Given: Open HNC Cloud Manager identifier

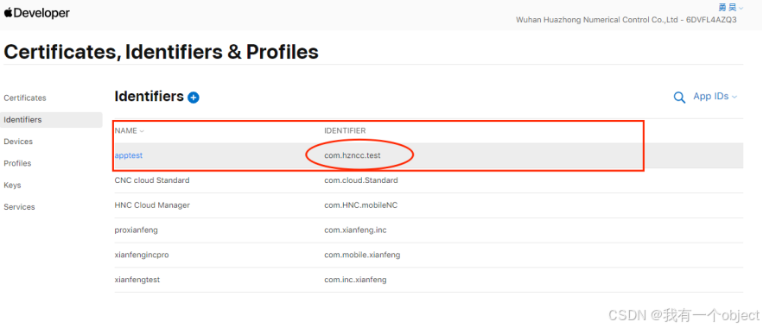Looking at the screenshot, I should (x=152, y=205).
